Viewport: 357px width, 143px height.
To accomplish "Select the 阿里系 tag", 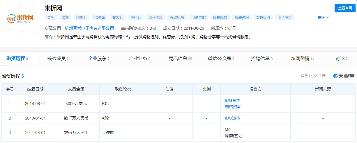I will click(x=82, y=17).
